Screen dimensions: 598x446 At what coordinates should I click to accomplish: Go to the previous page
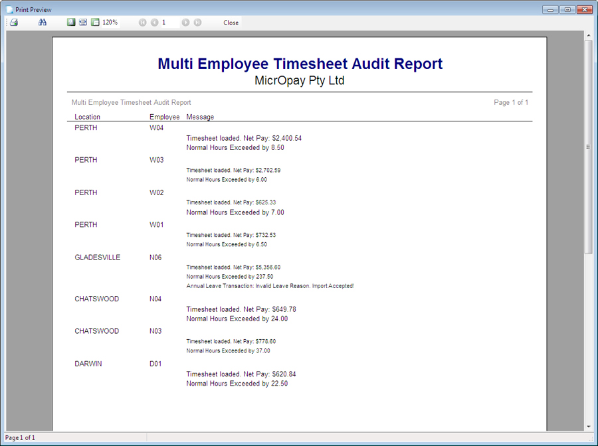(x=154, y=23)
